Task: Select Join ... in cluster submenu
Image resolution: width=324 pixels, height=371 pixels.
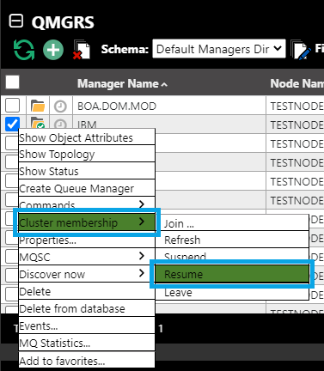Action: point(232,222)
